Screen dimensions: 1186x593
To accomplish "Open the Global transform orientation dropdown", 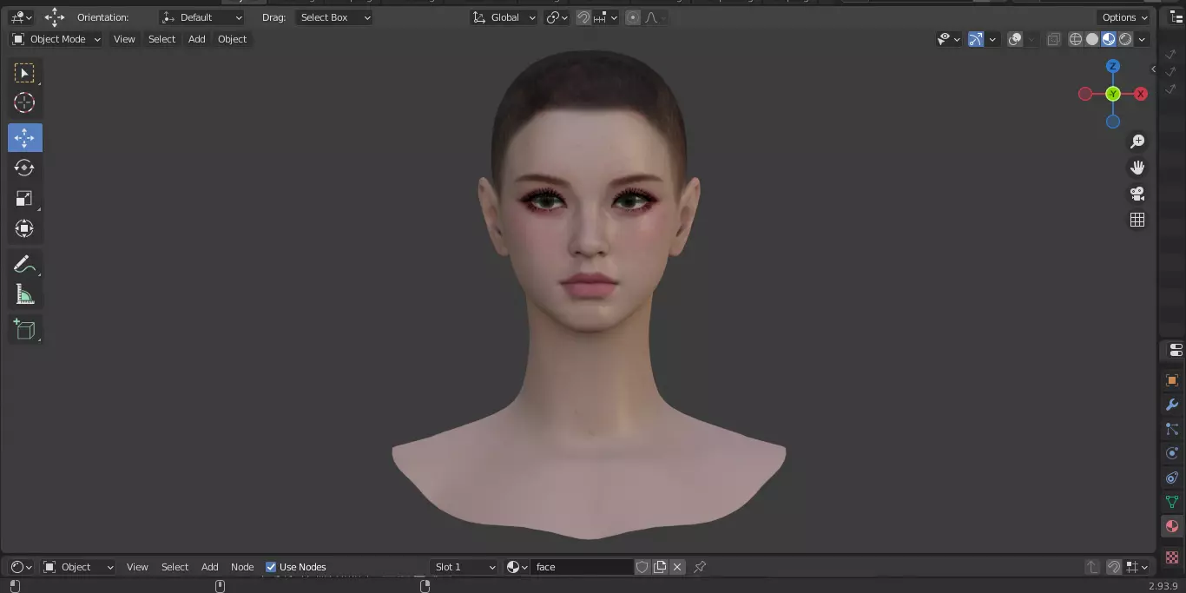I will [504, 17].
